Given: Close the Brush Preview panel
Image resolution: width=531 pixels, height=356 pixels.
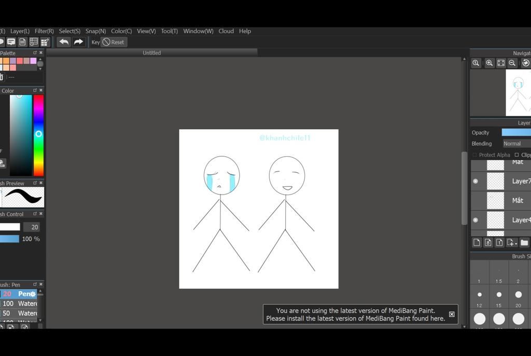Looking at the screenshot, I should (41, 183).
